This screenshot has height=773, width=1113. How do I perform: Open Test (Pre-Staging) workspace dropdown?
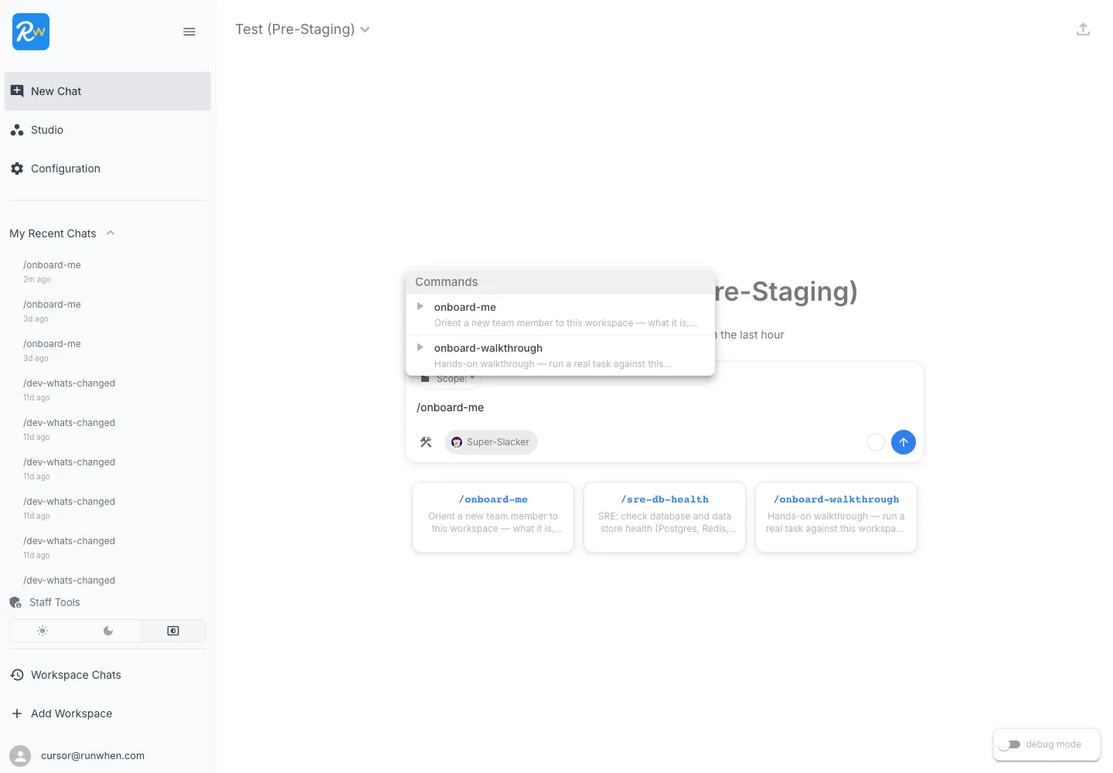tap(302, 29)
